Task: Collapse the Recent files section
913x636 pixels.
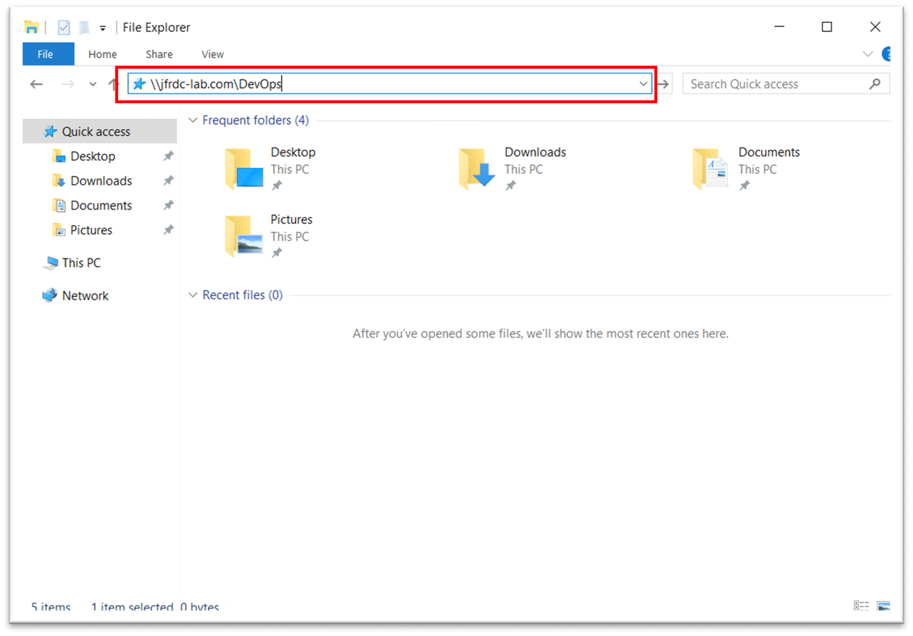Action: [x=193, y=295]
